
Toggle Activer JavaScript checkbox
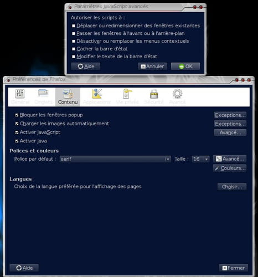[x=17, y=132]
